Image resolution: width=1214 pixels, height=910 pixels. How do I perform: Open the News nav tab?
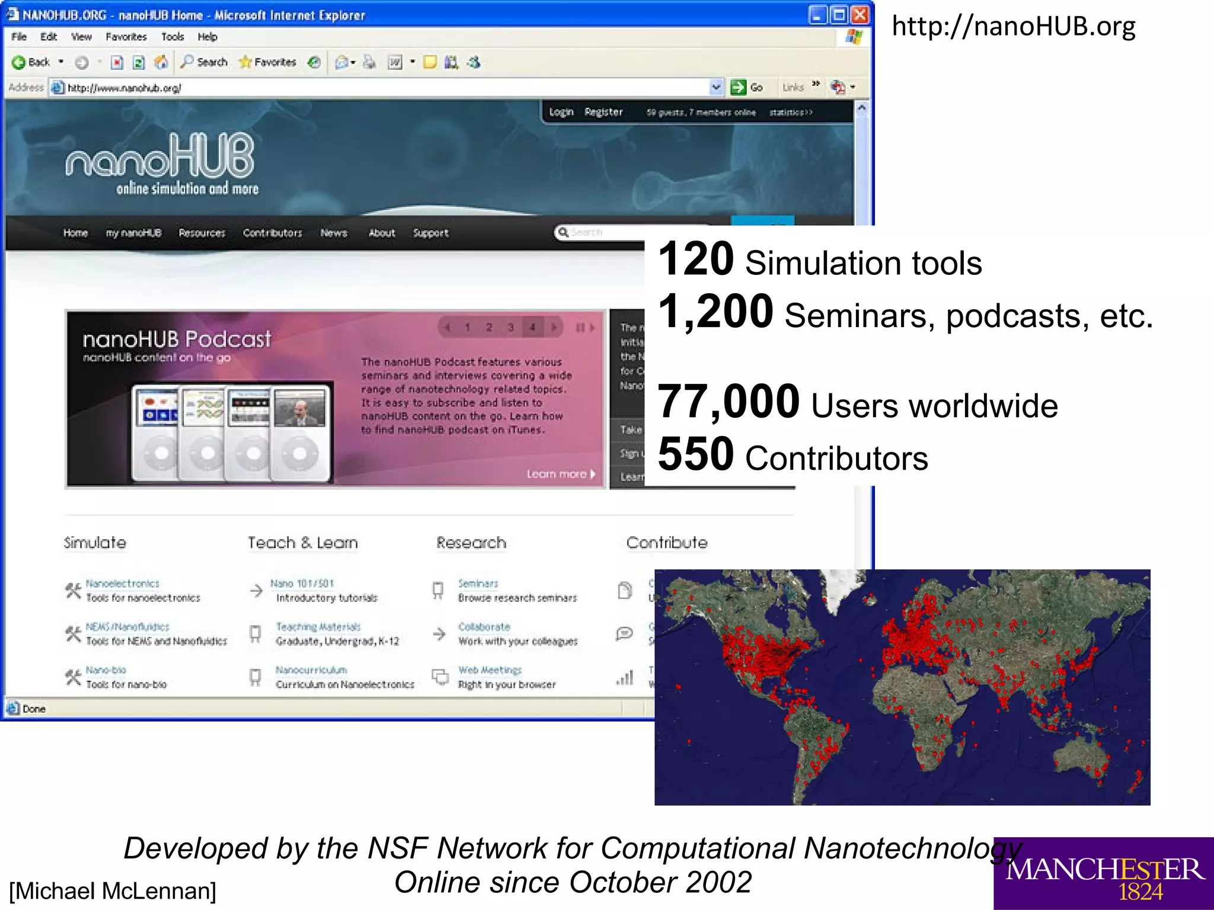(334, 233)
